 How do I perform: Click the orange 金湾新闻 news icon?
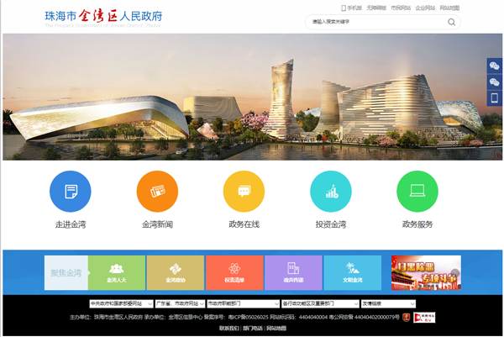[x=157, y=191]
